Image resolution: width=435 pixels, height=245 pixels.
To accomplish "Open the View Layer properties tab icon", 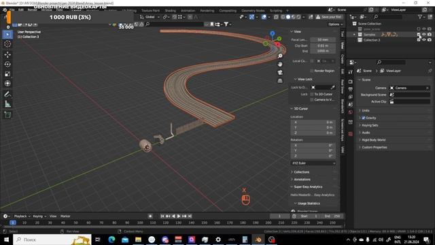I will click(351, 97).
